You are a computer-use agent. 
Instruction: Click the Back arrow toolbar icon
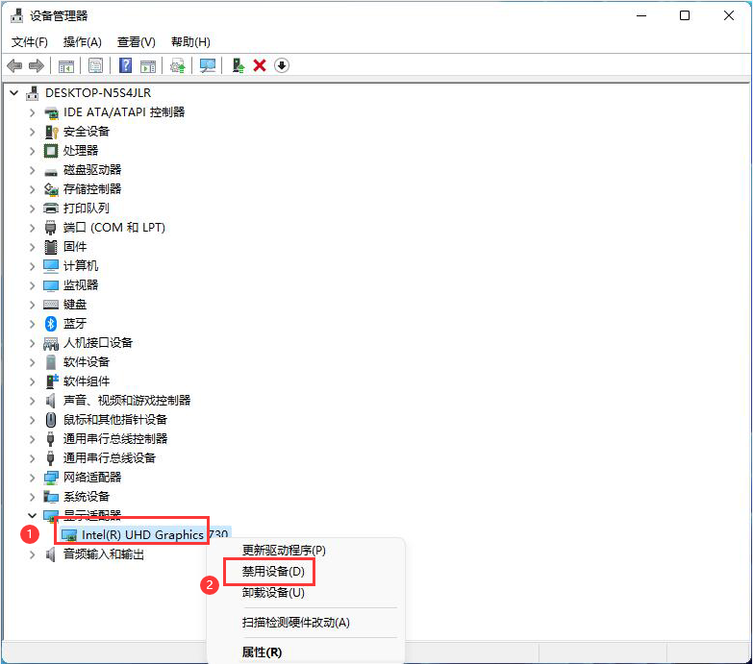(x=14, y=65)
